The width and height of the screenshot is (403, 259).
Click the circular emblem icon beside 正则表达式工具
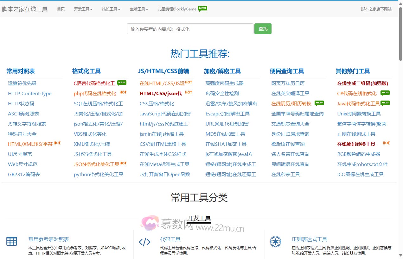click(276, 242)
